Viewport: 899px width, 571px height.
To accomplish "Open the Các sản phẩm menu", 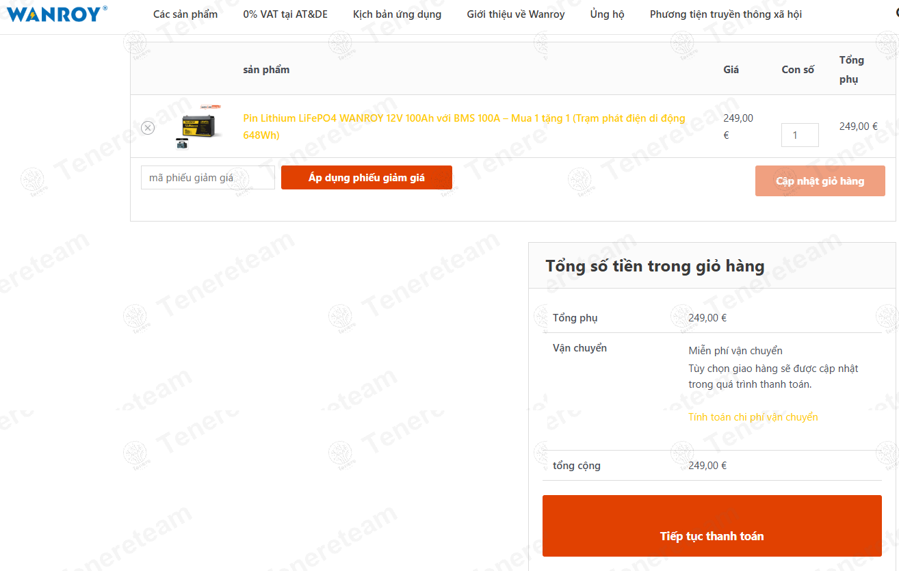I will pos(185,14).
